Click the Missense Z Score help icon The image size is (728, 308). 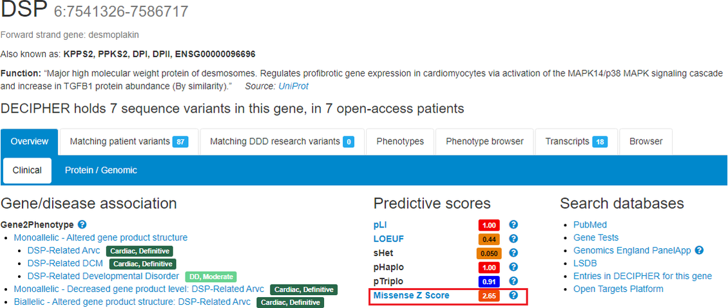pyautogui.click(x=513, y=296)
